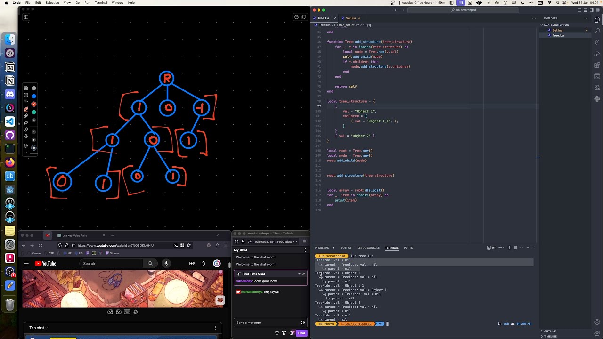Viewport: 603px width, 339px height.
Task: Select the selection rectangle drawing tool
Action: pyautogui.click(x=26, y=95)
